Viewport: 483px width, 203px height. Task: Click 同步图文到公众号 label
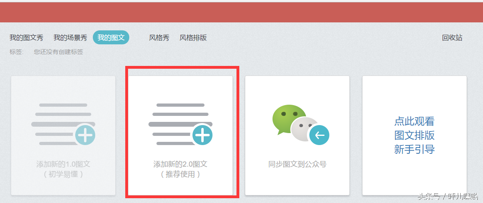pyautogui.click(x=297, y=164)
